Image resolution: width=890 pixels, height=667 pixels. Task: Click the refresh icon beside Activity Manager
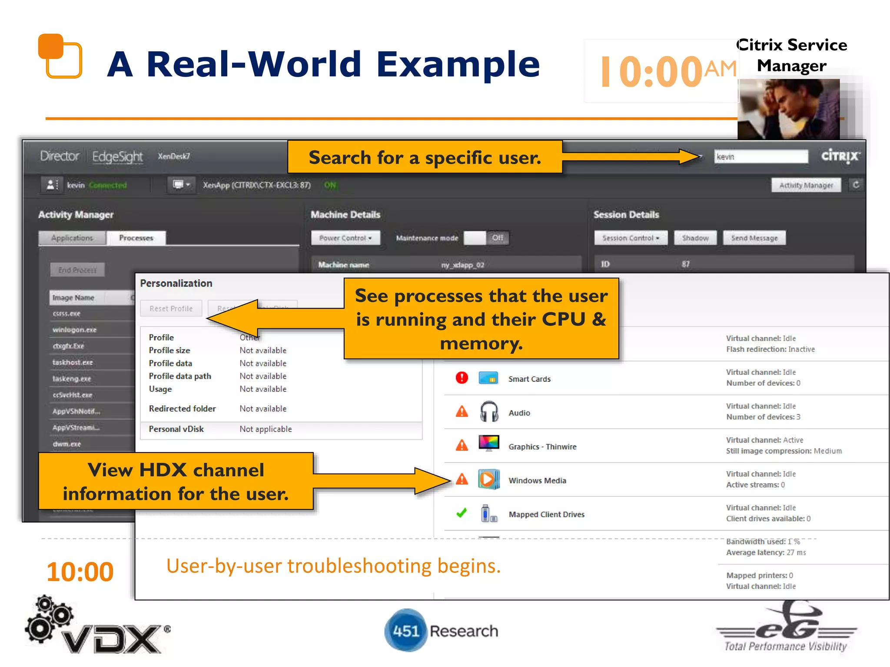tap(856, 185)
